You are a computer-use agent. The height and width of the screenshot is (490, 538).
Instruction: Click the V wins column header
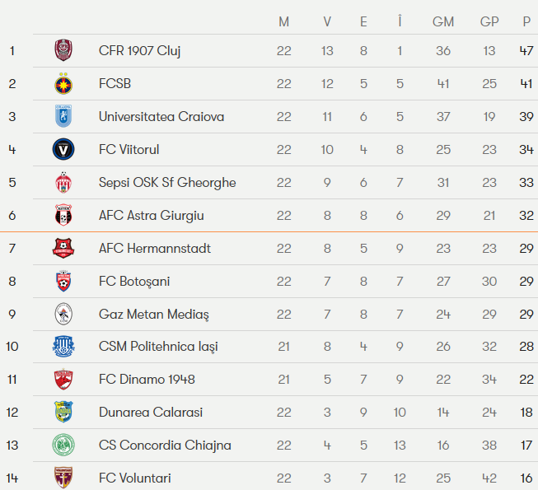pos(327,22)
